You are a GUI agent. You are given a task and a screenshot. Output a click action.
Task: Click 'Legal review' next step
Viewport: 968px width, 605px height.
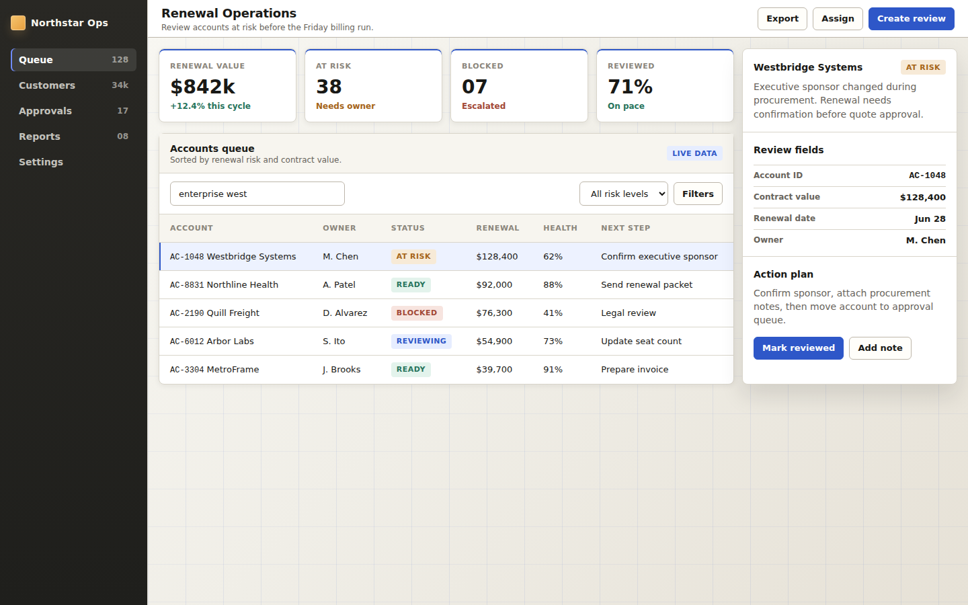pyautogui.click(x=629, y=313)
